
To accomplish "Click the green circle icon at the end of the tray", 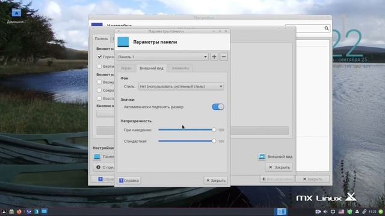I will 381,212.
